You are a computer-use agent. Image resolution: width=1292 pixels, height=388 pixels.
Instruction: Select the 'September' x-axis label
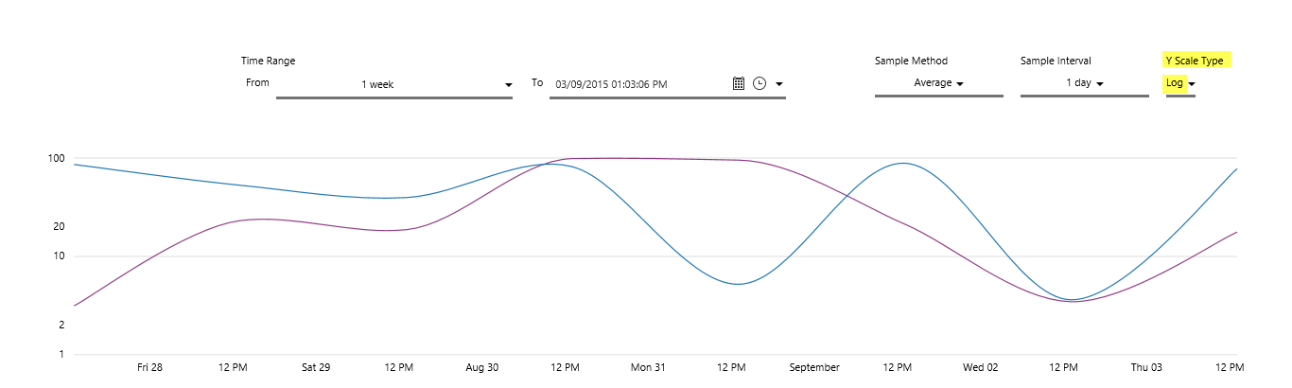[814, 367]
